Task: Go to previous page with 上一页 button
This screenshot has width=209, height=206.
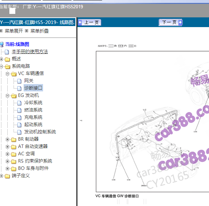Action: (x=90, y=22)
